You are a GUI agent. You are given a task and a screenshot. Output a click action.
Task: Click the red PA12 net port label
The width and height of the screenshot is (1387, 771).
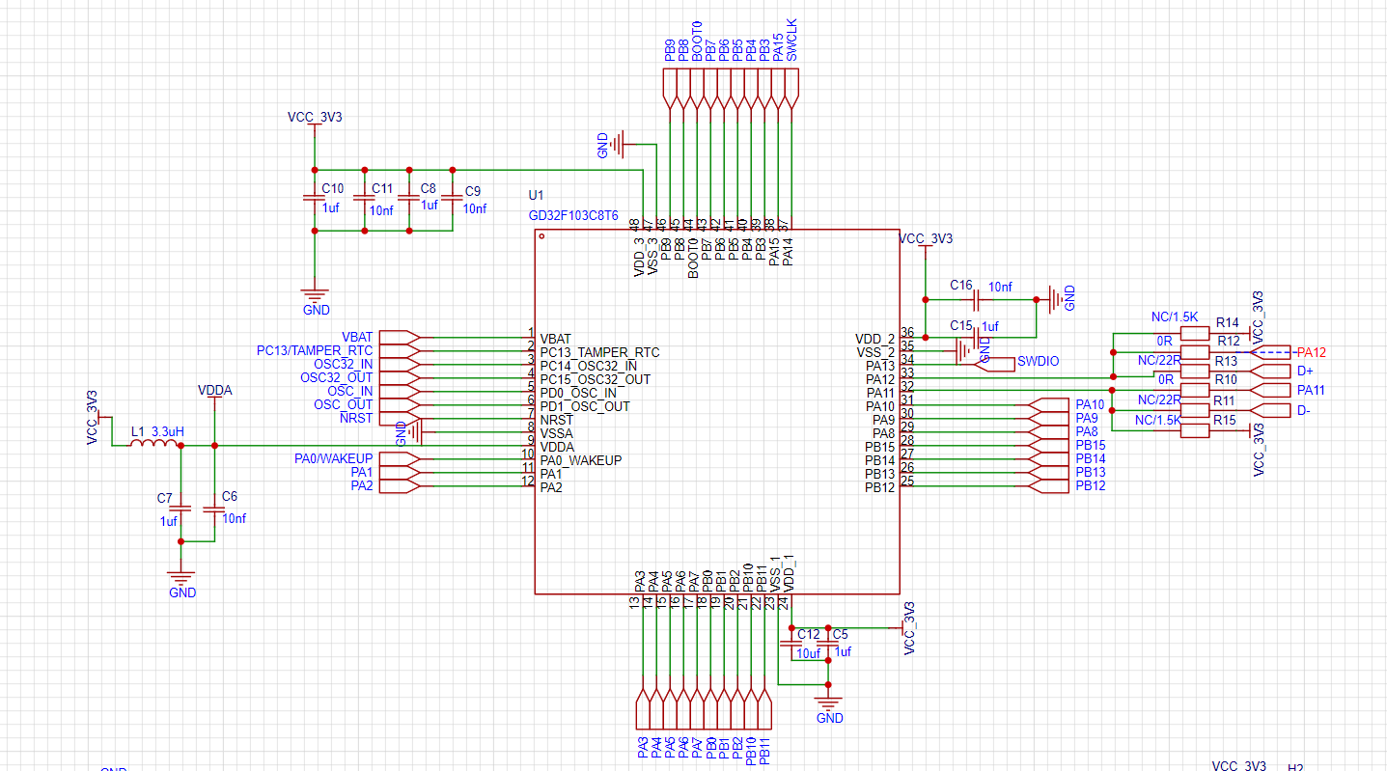coord(1311,352)
